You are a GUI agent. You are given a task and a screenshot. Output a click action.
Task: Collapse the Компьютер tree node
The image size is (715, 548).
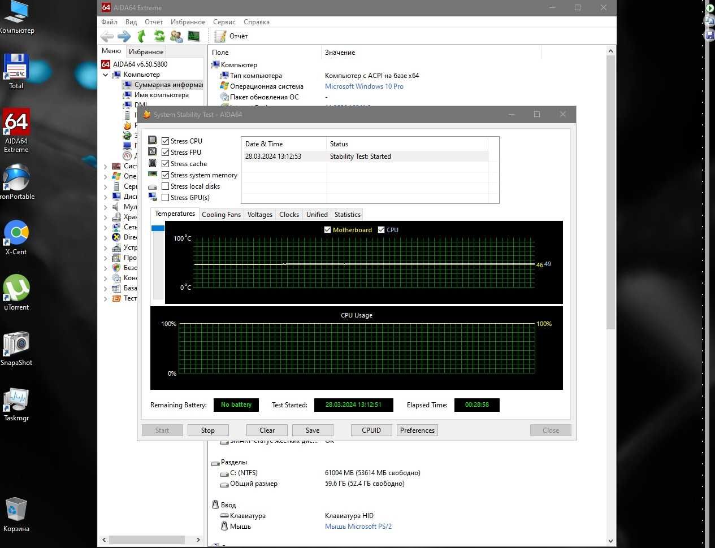(x=106, y=75)
